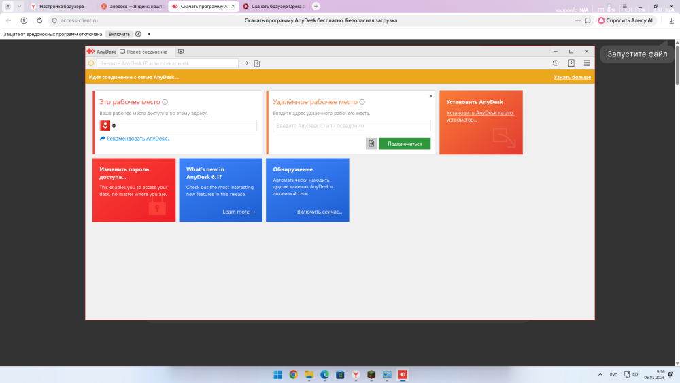Screen dimensions: 680x383
Task: Open the tab counter showing 4
Action: [x=7, y=7]
